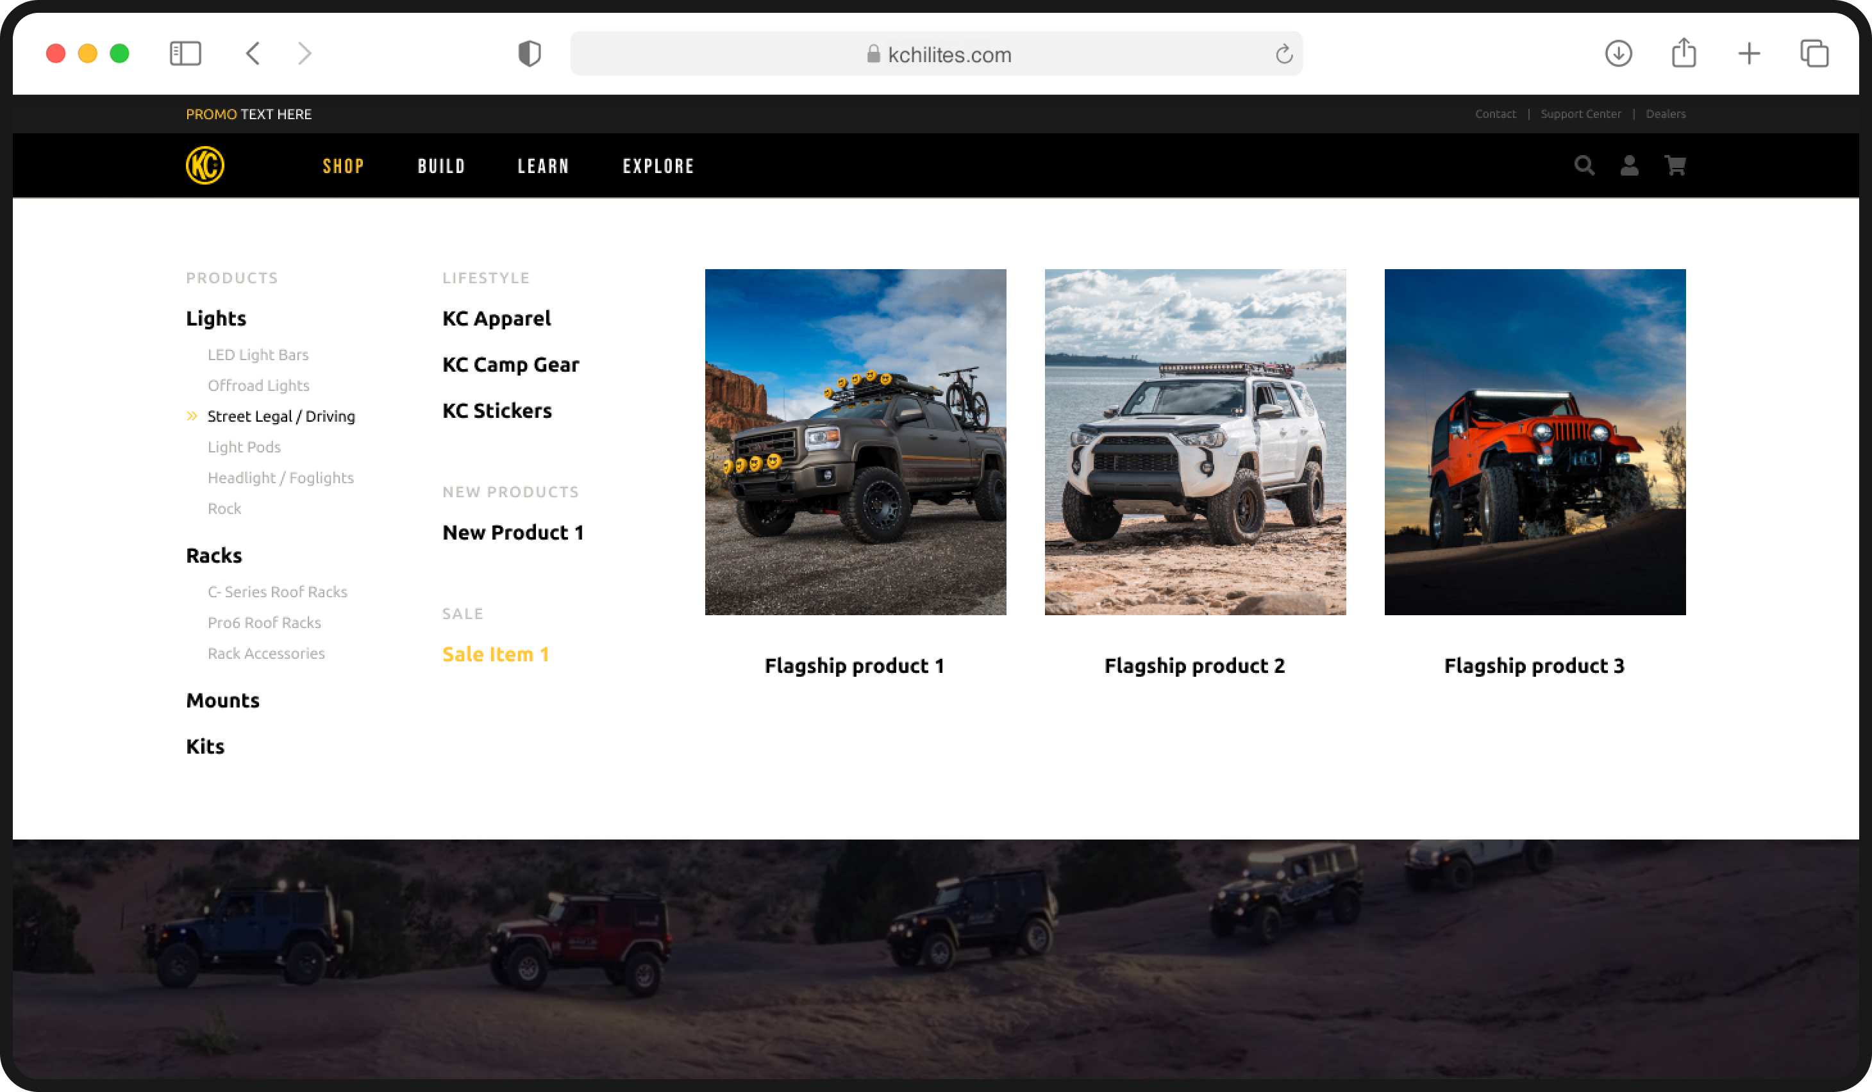Open the user account icon
The width and height of the screenshot is (1872, 1092).
coord(1629,165)
